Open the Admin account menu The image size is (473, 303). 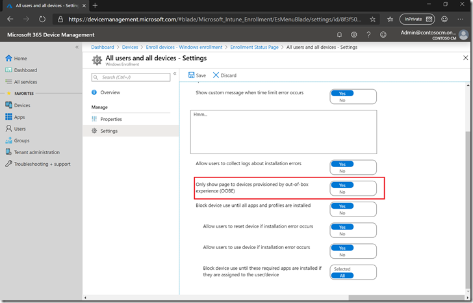[x=428, y=34]
